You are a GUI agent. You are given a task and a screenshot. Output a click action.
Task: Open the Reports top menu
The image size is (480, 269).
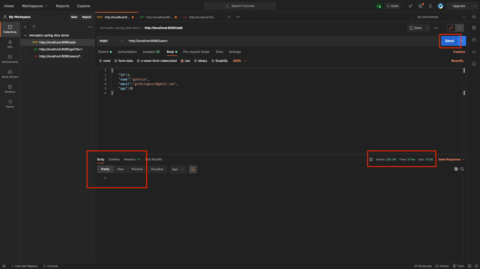click(62, 6)
